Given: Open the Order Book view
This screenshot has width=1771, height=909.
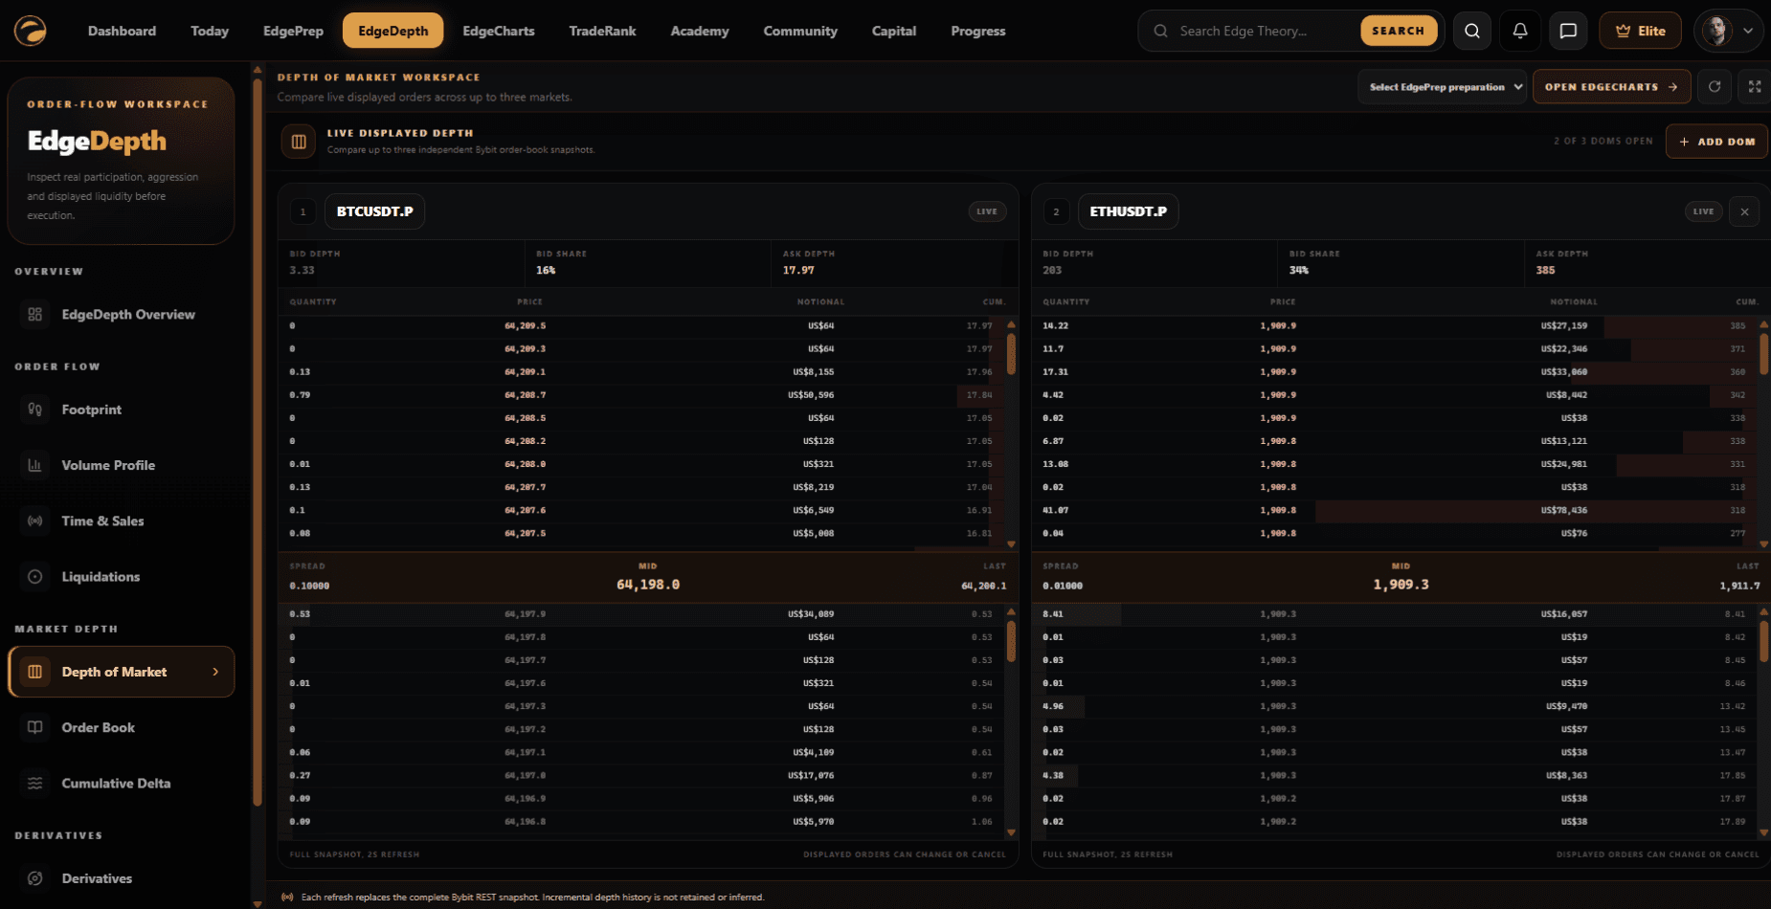Looking at the screenshot, I should [121, 727].
